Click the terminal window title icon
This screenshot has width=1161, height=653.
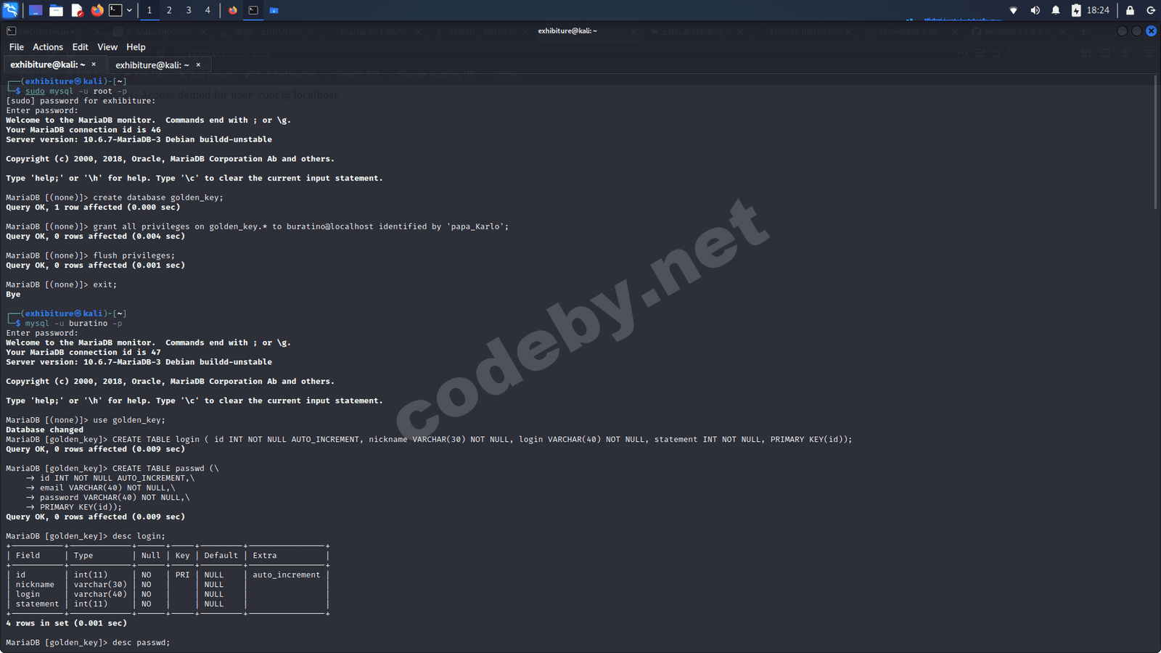pos(11,30)
